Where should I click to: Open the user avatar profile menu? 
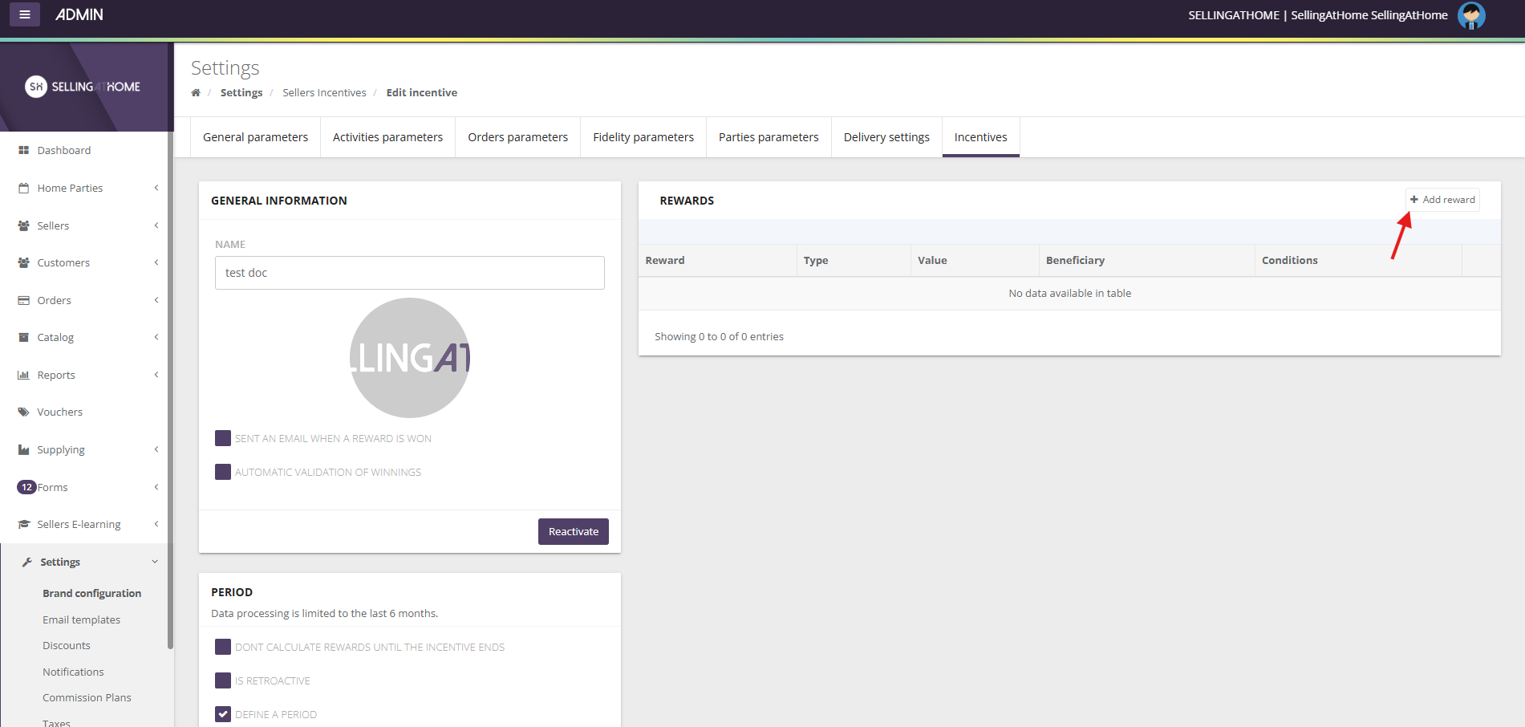pos(1471,15)
